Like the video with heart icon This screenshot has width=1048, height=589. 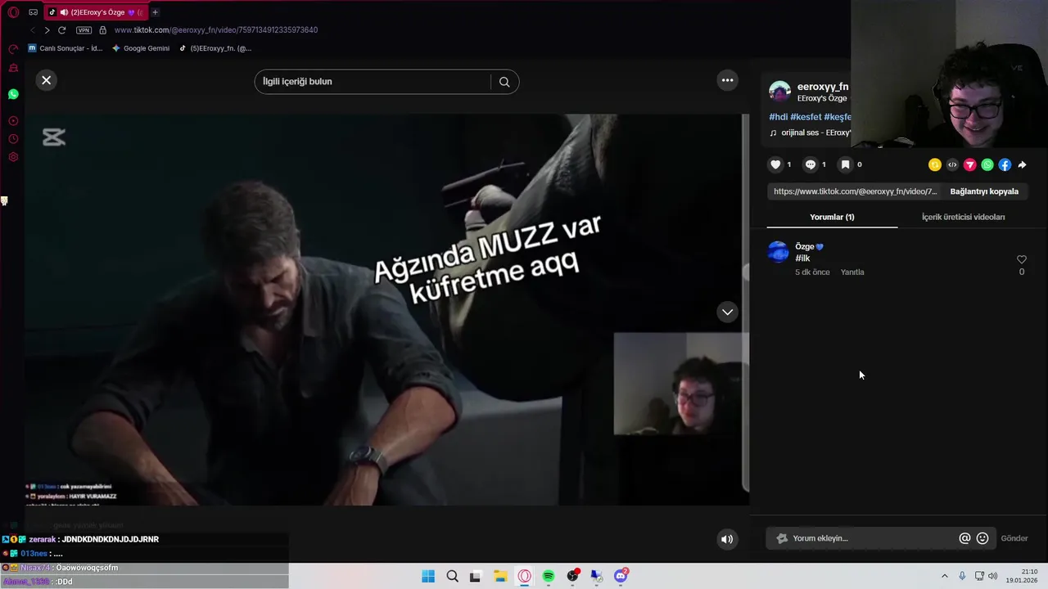[775, 164]
